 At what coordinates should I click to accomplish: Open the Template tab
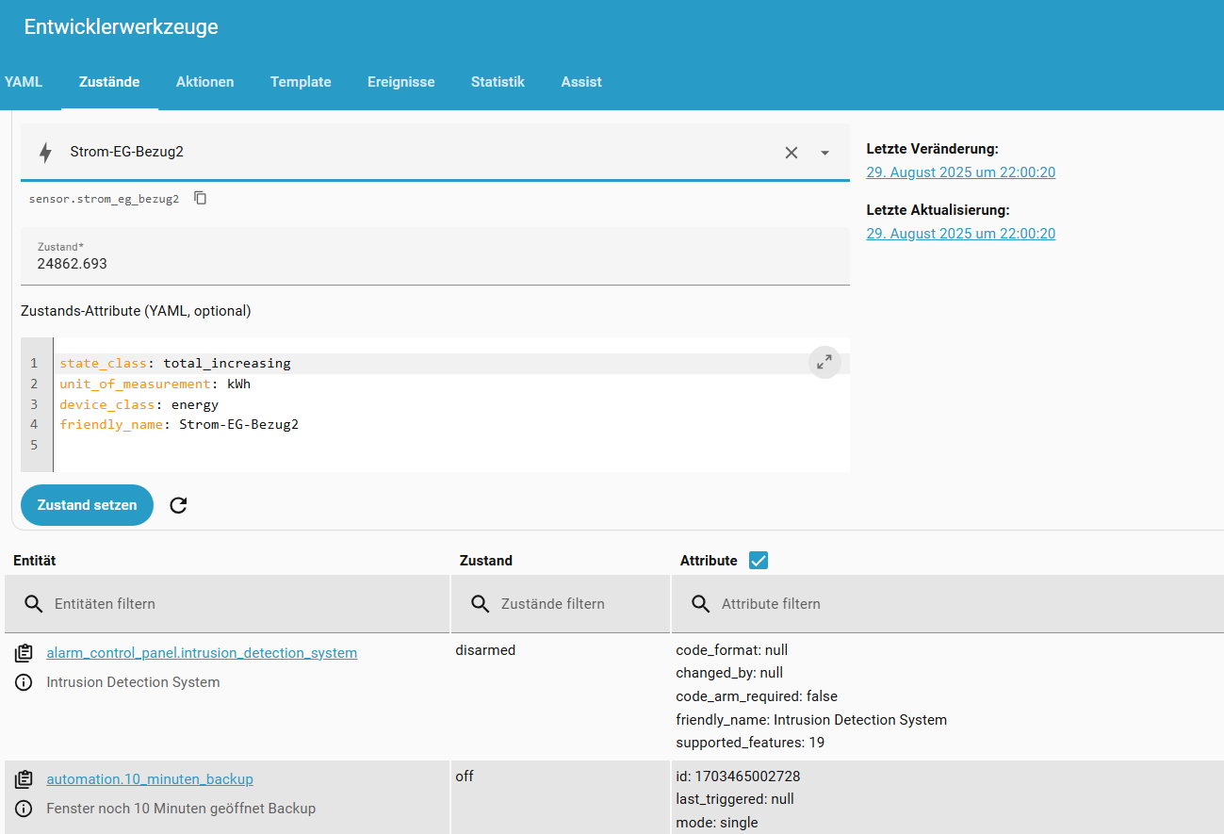pyautogui.click(x=301, y=82)
